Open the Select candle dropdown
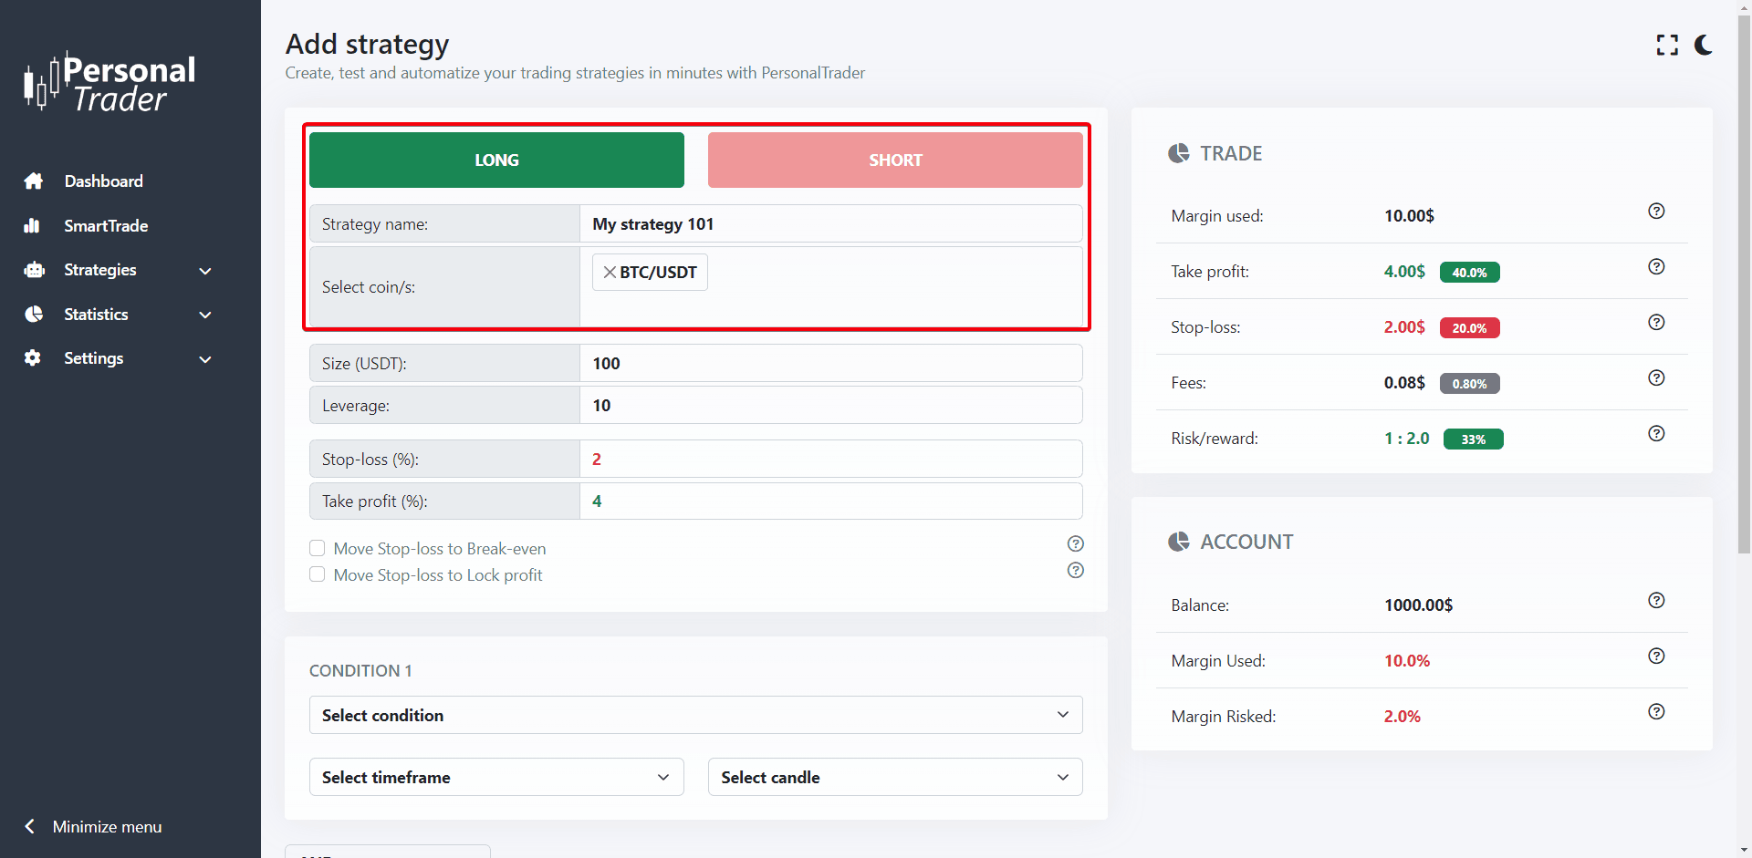Image resolution: width=1752 pixels, height=858 pixels. click(x=894, y=778)
